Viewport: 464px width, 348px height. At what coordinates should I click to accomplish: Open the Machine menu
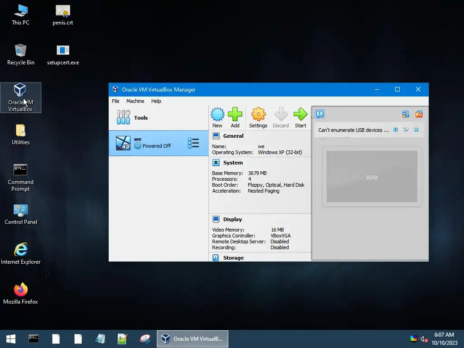point(135,101)
